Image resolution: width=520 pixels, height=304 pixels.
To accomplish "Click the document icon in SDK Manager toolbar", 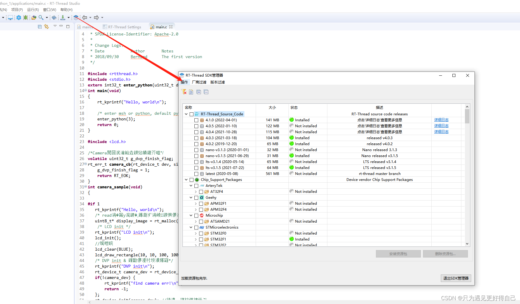I will 191,92.
